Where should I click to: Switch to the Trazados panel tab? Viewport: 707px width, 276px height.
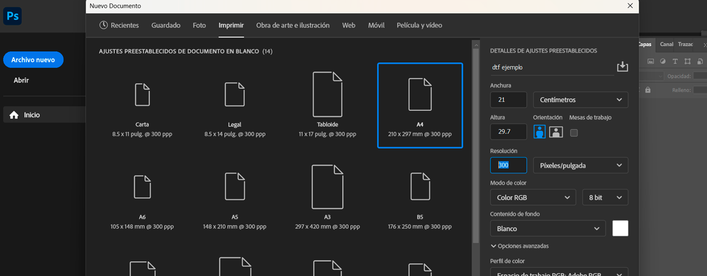pyautogui.click(x=685, y=44)
